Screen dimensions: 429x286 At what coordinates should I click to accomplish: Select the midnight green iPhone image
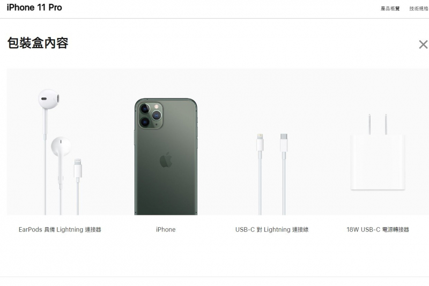(x=166, y=157)
